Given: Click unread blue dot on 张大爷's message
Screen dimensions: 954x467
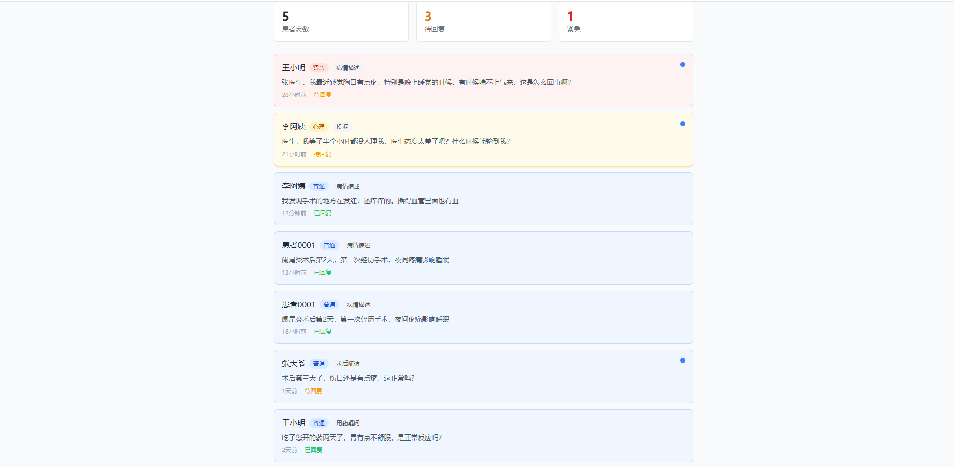Looking at the screenshot, I should 682,360.
